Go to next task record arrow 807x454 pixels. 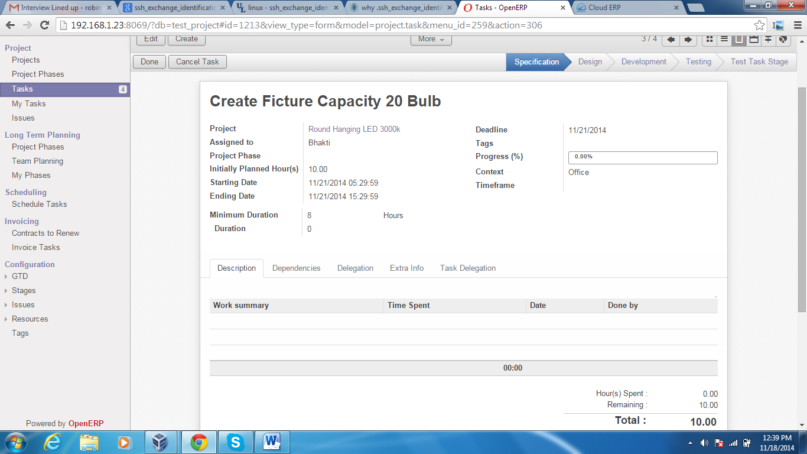pos(688,40)
